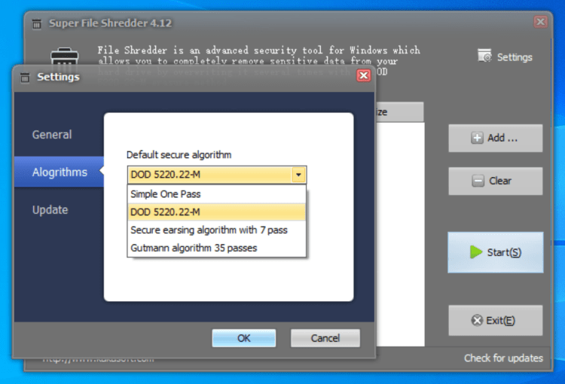The image size is (565, 384).
Task: Open the General settings tab
Action: 52,135
